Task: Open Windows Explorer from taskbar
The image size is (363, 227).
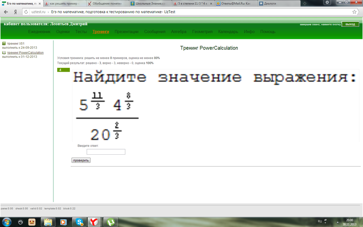Action: pyautogui.click(x=48, y=222)
